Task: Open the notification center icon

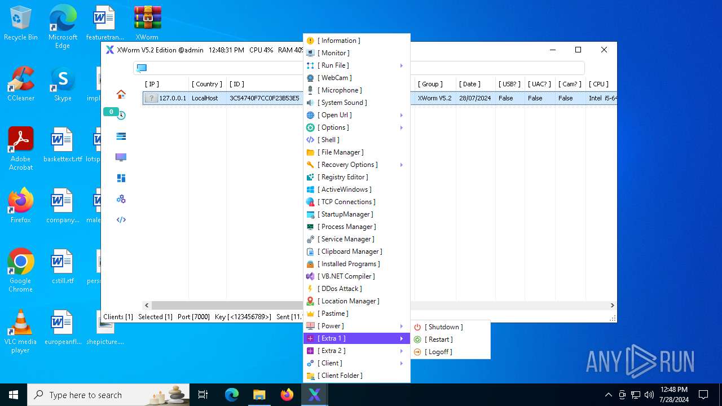Action: coord(703,395)
